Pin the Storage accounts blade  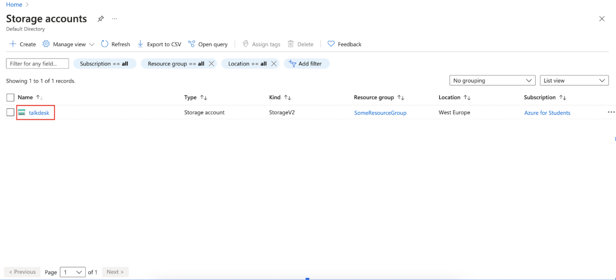pos(101,19)
